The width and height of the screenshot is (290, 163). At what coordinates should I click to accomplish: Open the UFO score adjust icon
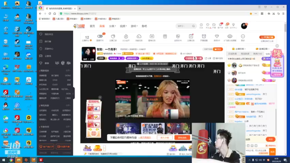230,37
